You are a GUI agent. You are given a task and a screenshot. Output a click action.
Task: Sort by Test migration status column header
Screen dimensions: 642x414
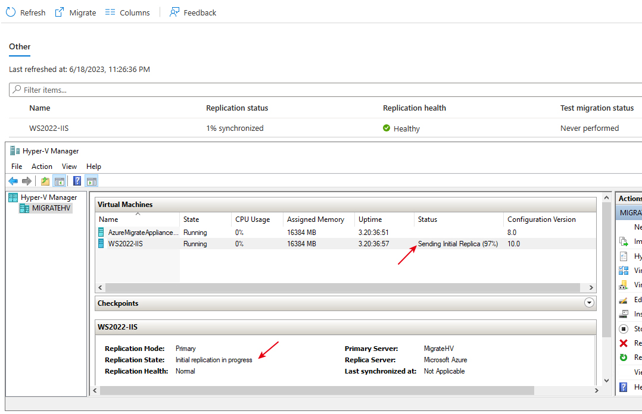coord(597,108)
